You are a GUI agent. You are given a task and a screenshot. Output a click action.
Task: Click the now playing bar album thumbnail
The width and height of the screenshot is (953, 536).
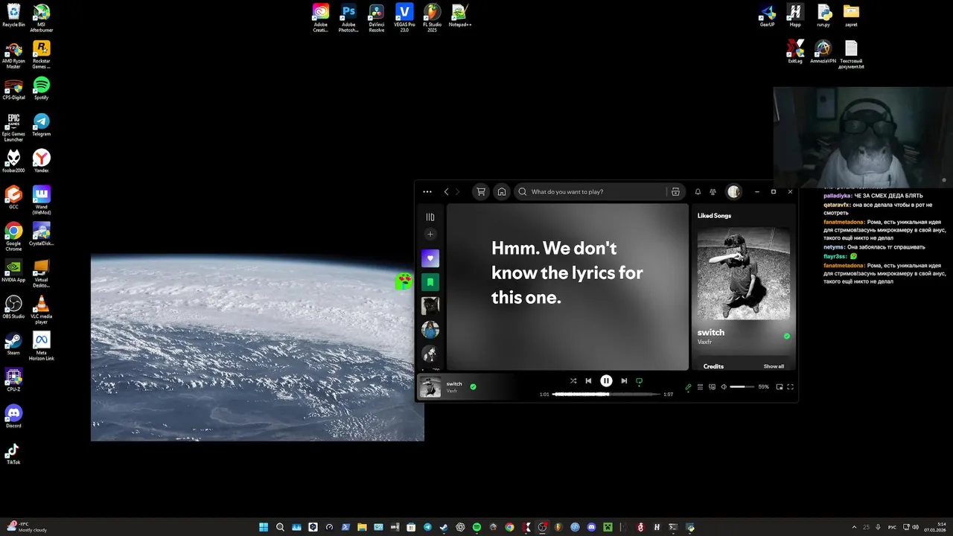click(430, 387)
